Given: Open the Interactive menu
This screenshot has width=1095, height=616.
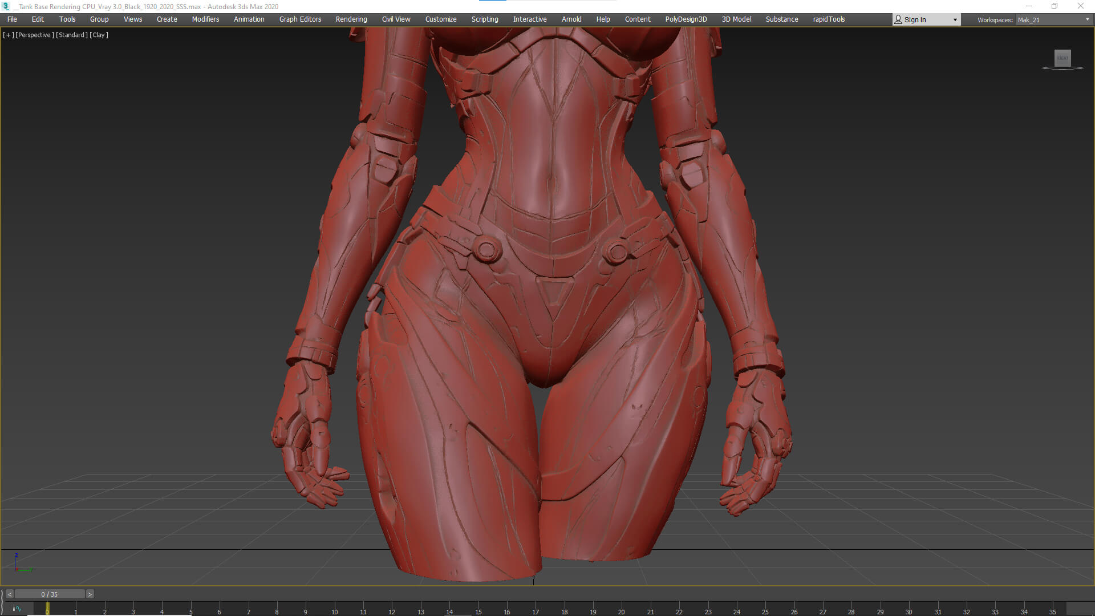Looking at the screenshot, I should click(x=530, y=19).
